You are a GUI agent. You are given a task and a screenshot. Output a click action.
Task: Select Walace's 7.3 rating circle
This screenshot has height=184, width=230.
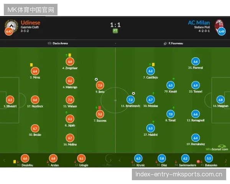pyautogui.click(x=70, y=100)
